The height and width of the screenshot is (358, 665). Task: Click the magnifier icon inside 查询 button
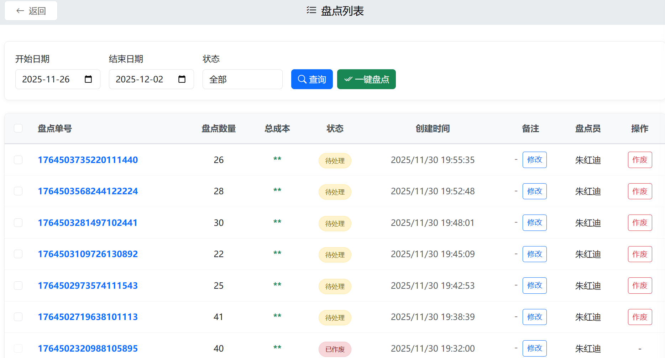pyautogui.click(x=302, y=79)
